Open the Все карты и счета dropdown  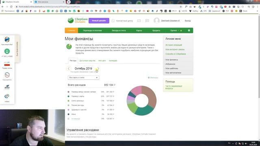[x=83, y=77]
